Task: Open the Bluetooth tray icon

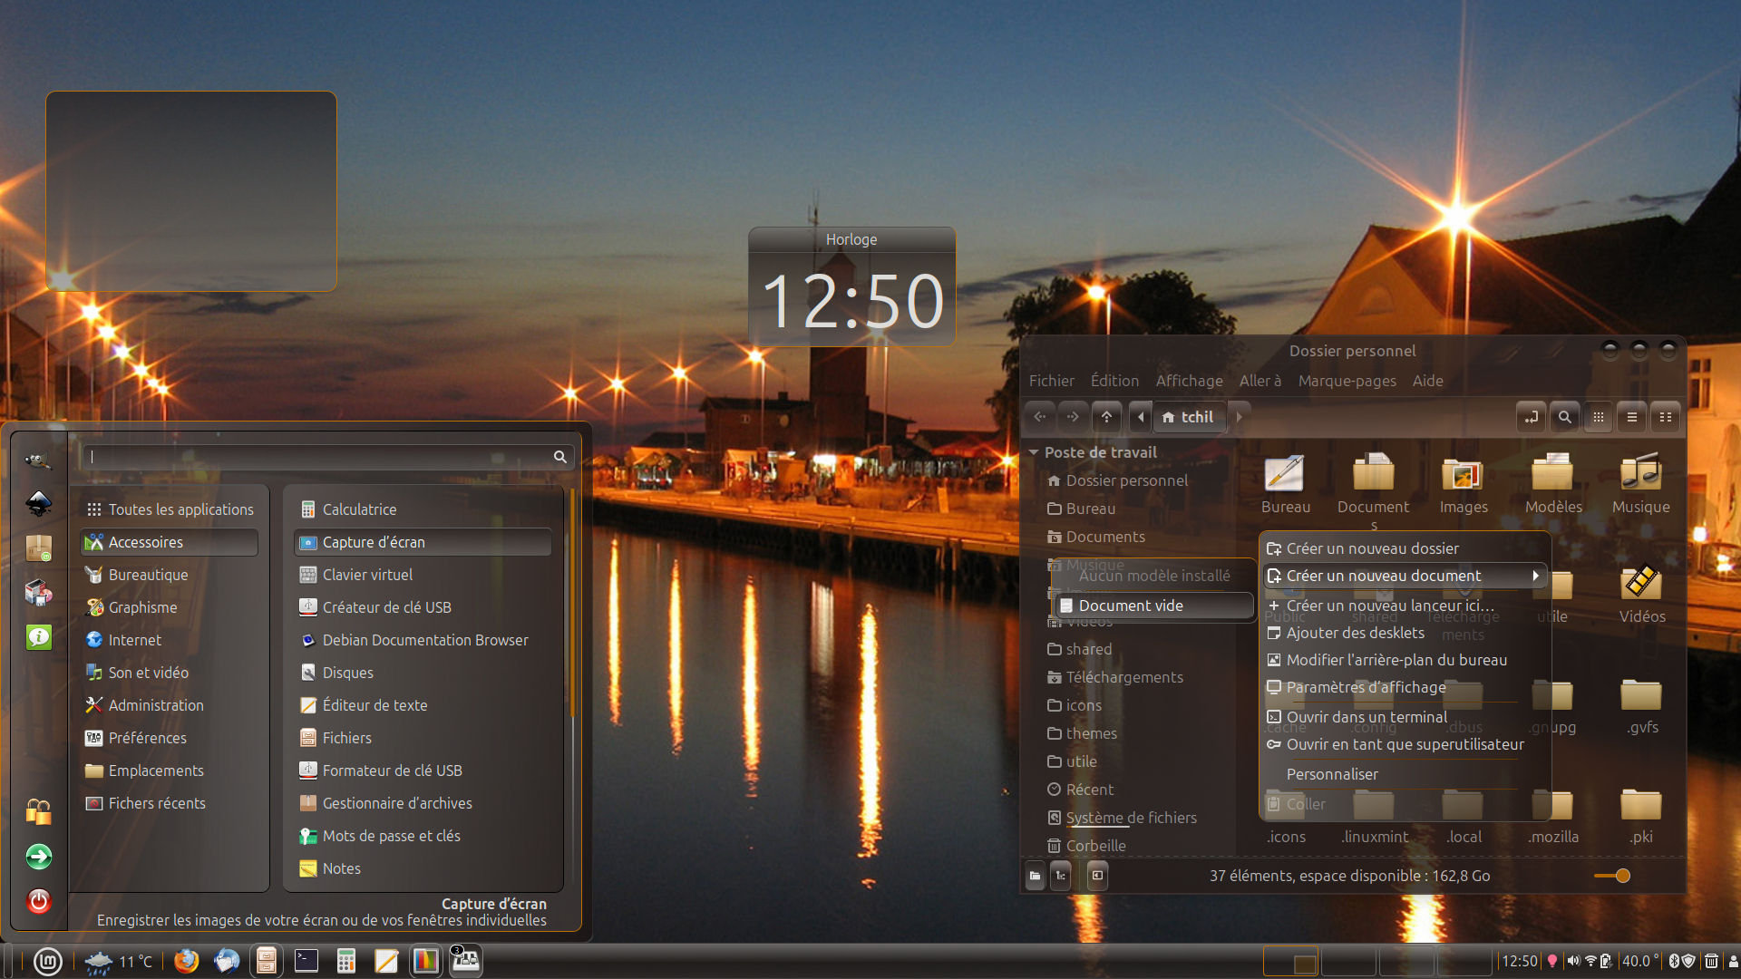Action: (1674, 961)
